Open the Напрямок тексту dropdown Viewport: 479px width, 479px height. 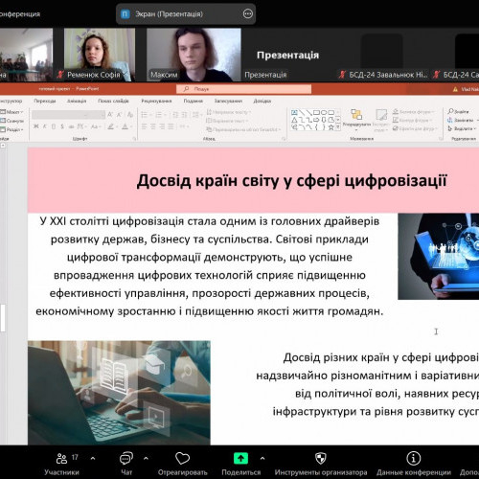tap(228, 112)
